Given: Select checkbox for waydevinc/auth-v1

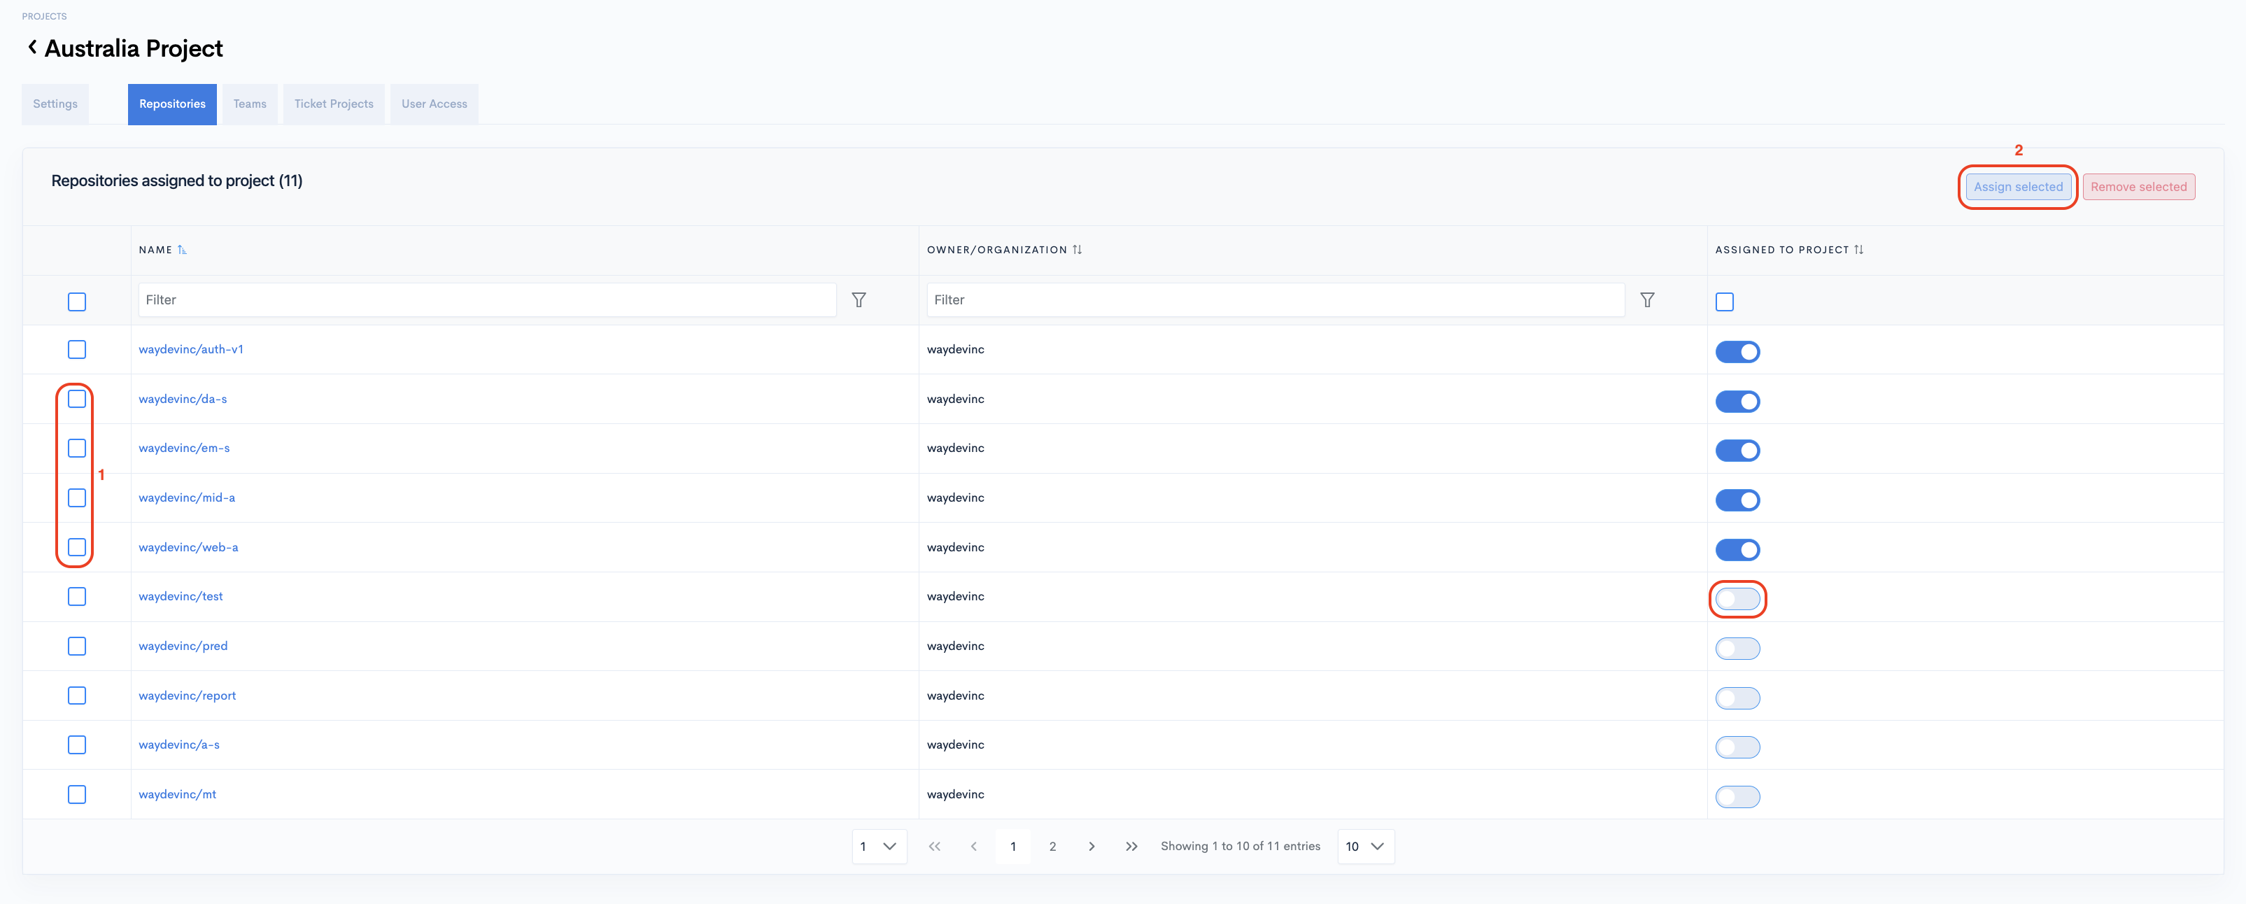Looking at the screenshot, I should click(x=77, y=350).
